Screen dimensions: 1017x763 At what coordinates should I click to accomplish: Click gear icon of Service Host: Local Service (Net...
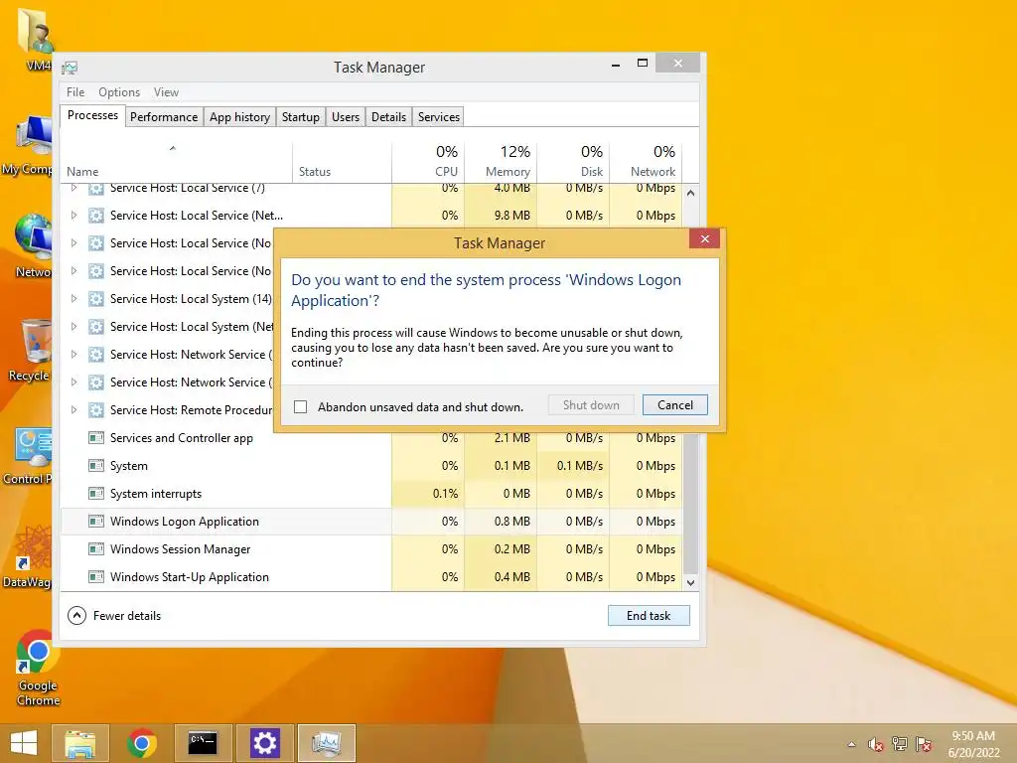(x=96, y=216)
